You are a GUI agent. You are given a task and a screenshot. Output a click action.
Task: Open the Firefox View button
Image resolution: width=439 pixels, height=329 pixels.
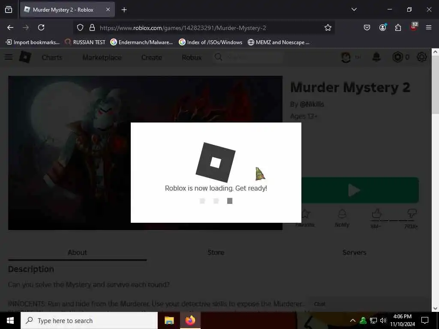point(9,9)
